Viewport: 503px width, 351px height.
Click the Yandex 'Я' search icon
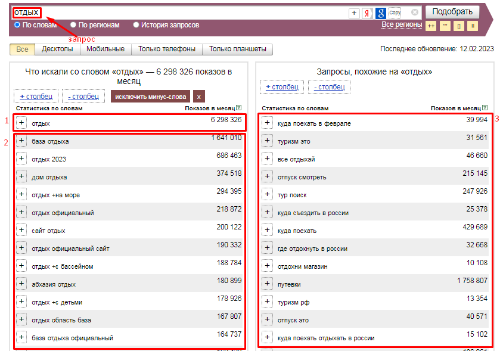coord(367,13)
